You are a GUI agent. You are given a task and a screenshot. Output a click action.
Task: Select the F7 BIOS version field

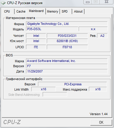(x=67, y=66)
